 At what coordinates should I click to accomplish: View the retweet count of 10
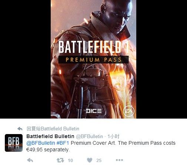(70, 161)
